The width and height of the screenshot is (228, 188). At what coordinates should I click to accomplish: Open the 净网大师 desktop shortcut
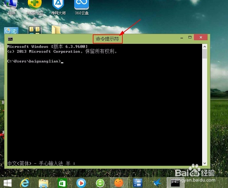58,7
